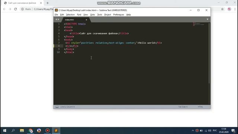Click the Chrome address bar path
The image size is (238, 134).
click(44, 9)
